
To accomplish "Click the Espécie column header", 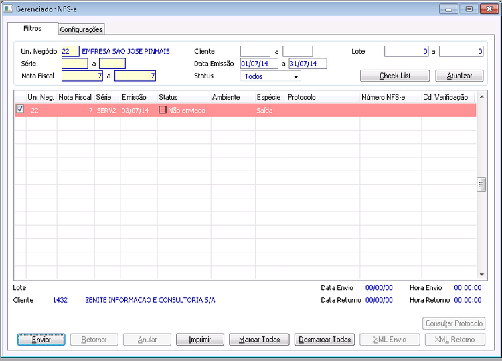I will pyautogui.click(x=270, y=97).
